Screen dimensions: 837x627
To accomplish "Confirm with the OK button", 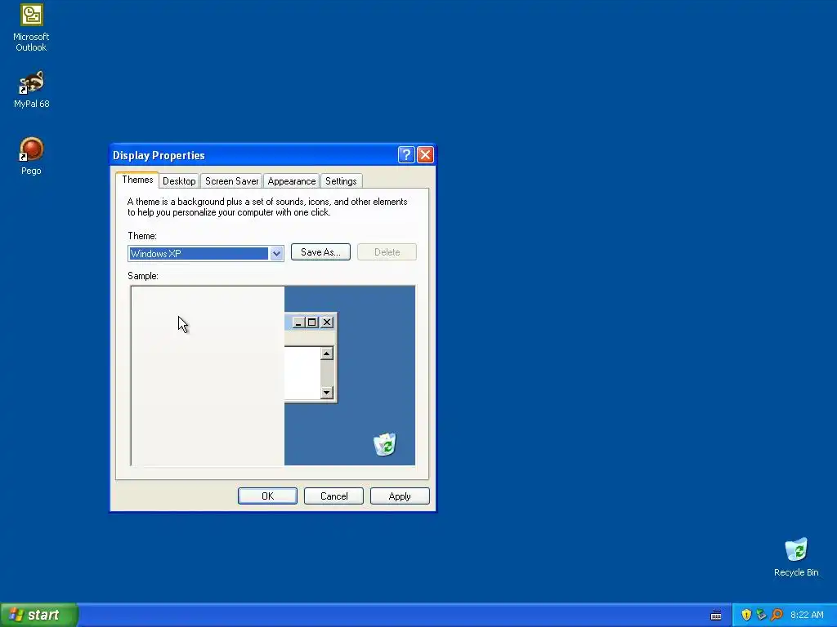I will (267, 496).
